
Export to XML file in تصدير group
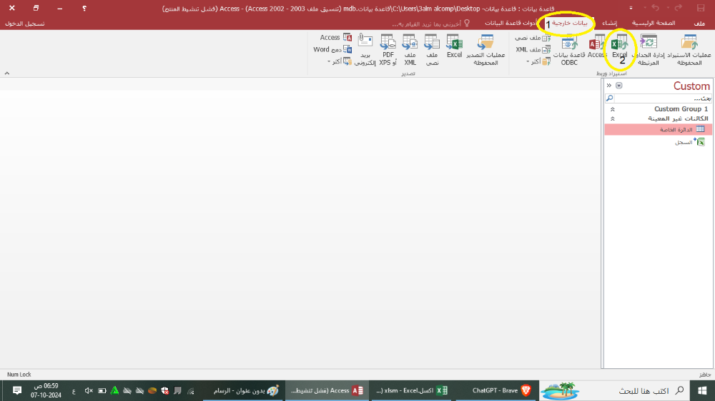410,50
